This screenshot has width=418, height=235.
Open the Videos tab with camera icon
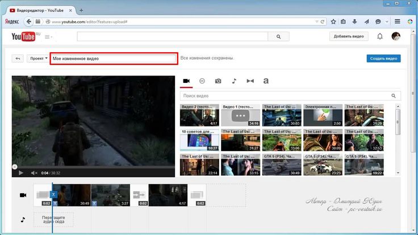point(186,81)
